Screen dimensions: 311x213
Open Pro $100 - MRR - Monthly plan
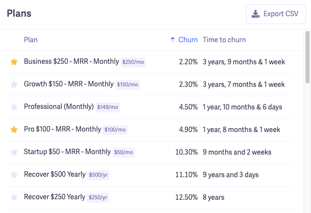(63, 130)
